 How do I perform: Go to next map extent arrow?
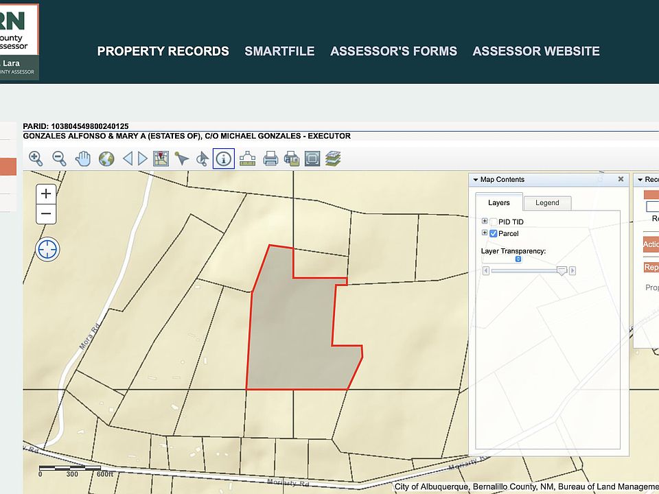click(143, 158)
